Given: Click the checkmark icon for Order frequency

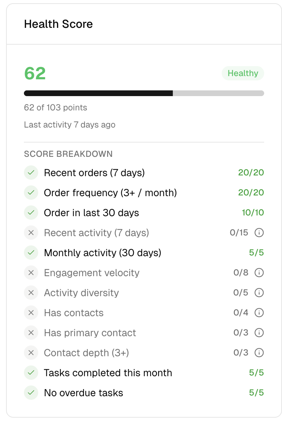Looking at the screenshot, I should click(x=31, y=193).
